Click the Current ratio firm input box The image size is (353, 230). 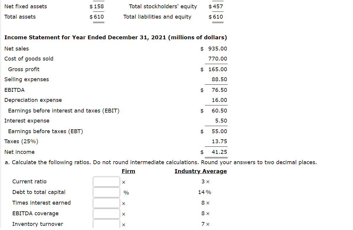point(106,182)
